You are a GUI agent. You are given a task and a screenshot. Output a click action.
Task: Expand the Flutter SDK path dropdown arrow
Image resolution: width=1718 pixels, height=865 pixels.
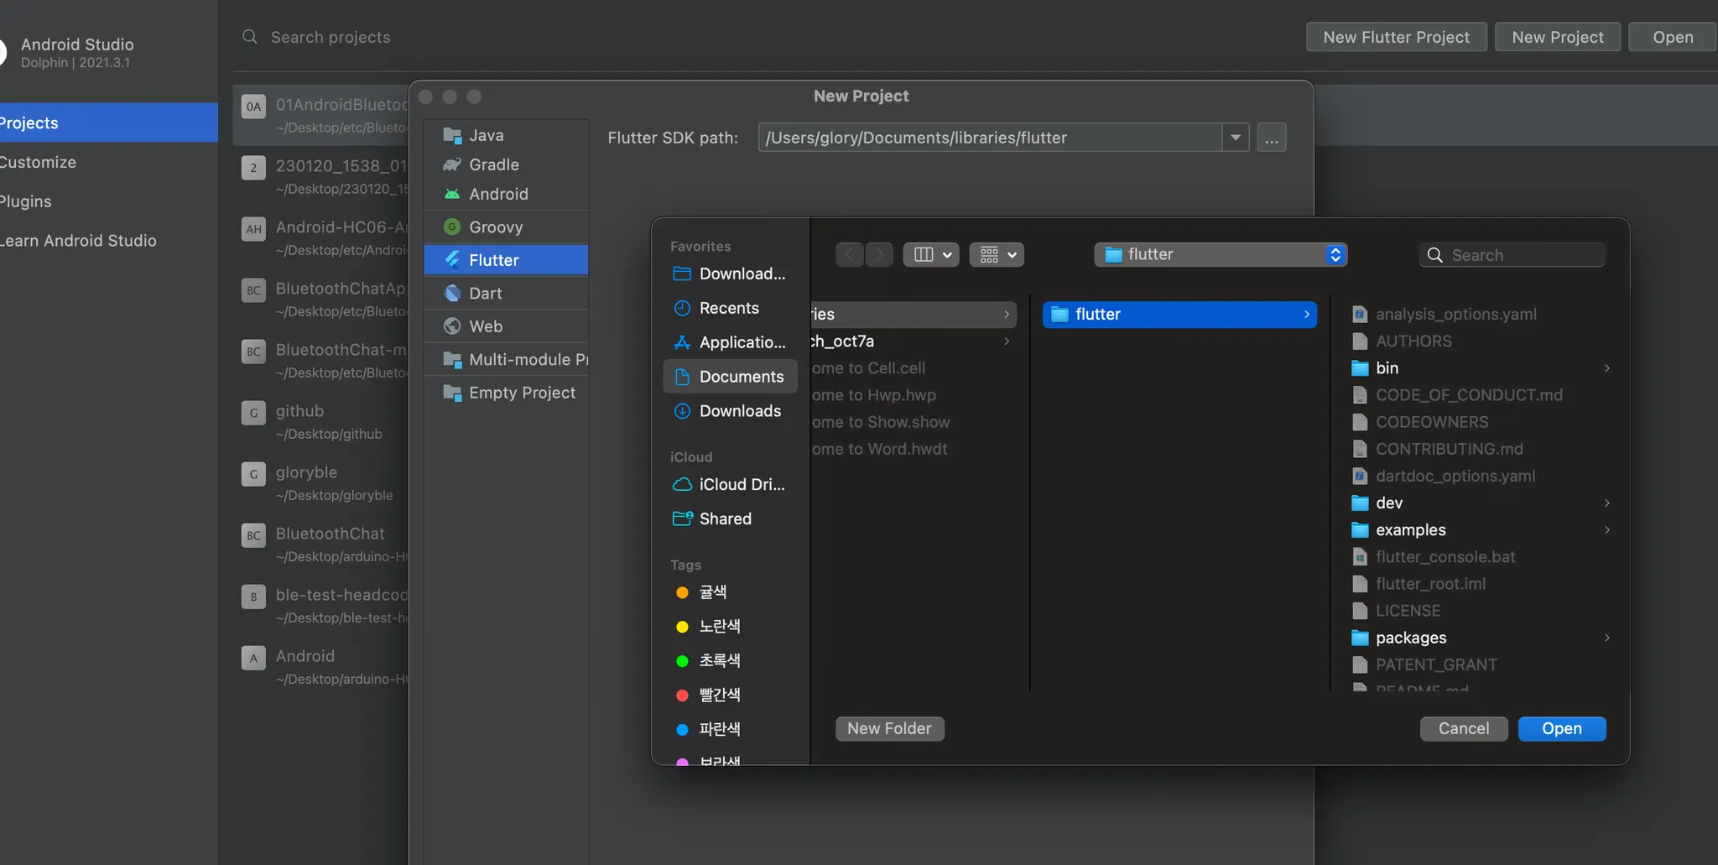pyautogui.click(x=1236, y=138)
